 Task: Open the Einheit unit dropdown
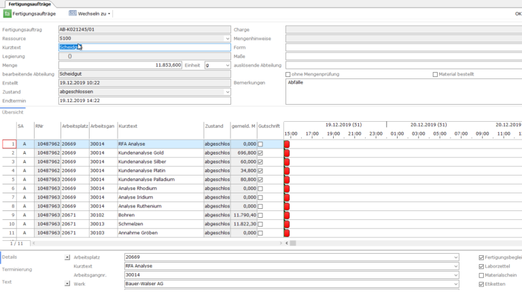[x=227, y=65]
